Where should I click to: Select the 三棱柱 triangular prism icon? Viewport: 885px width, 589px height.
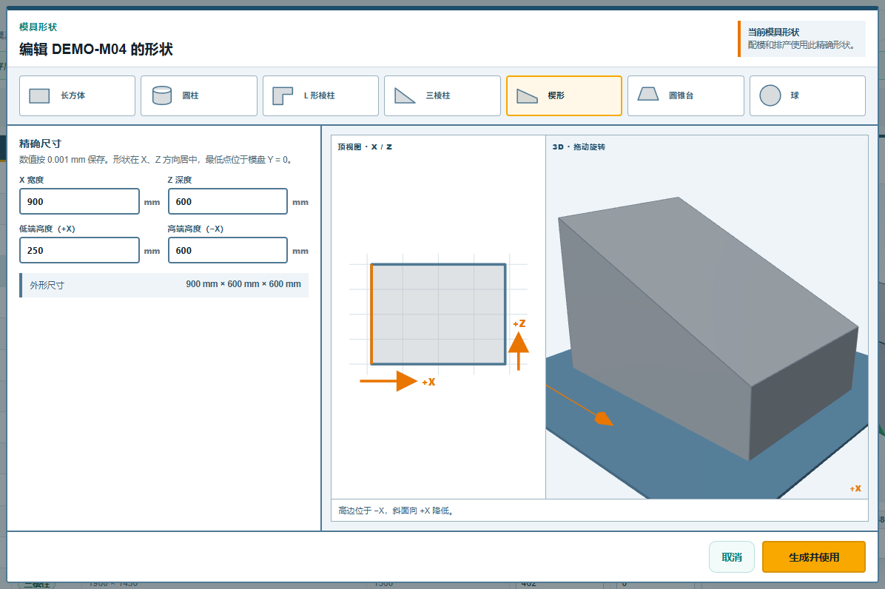click(x=405, y=96)
